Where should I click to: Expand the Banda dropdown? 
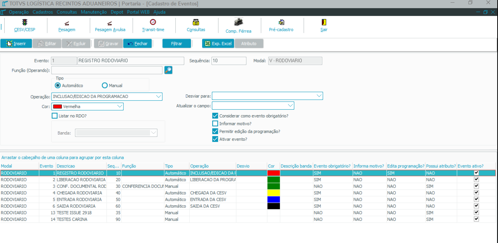[x=153, y=133]
